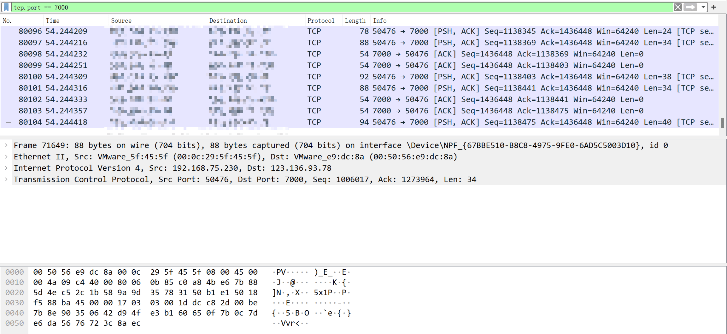Screen dimensions: 727x334
Task: Expand the Transmission Control Protocol node
Action: click(x=6, y=179)
